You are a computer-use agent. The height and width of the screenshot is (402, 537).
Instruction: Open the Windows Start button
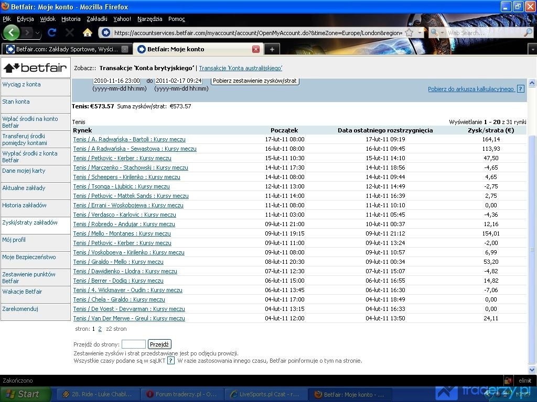click(25, 394)
